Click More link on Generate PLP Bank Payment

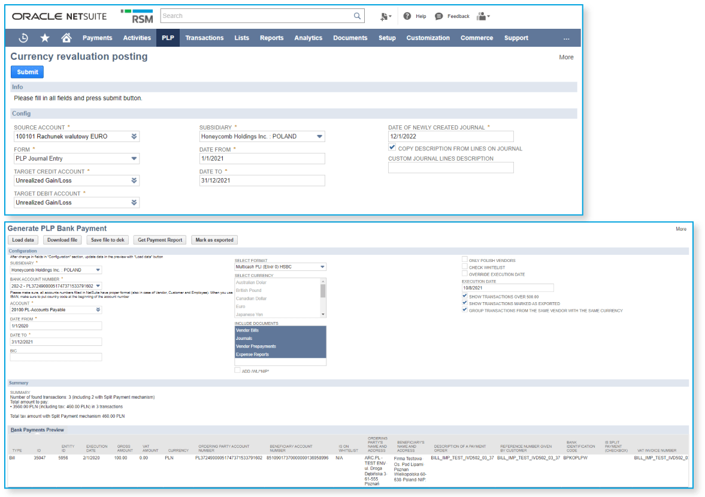[680, 229]
